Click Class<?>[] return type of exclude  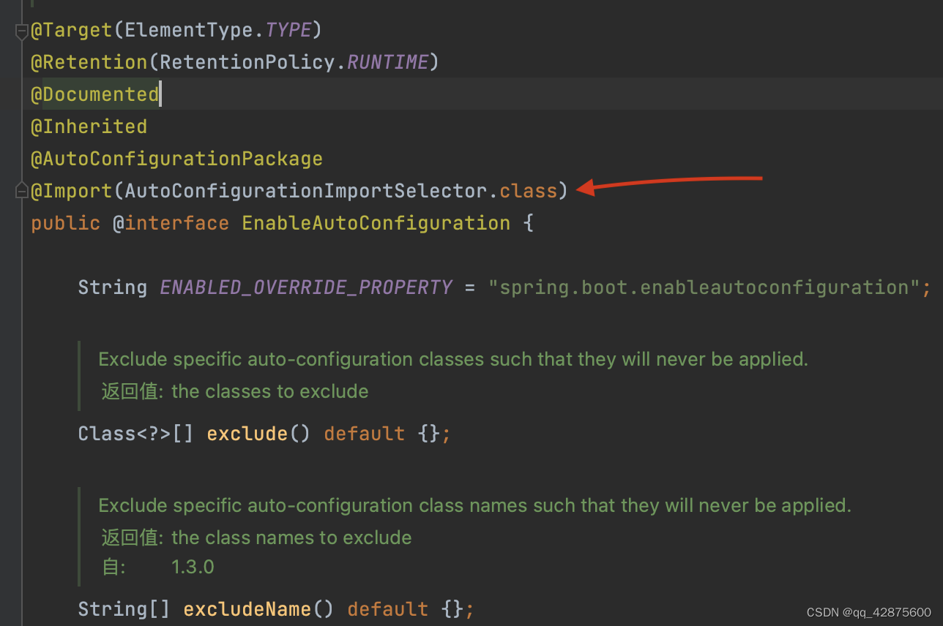tap(135, 434)
